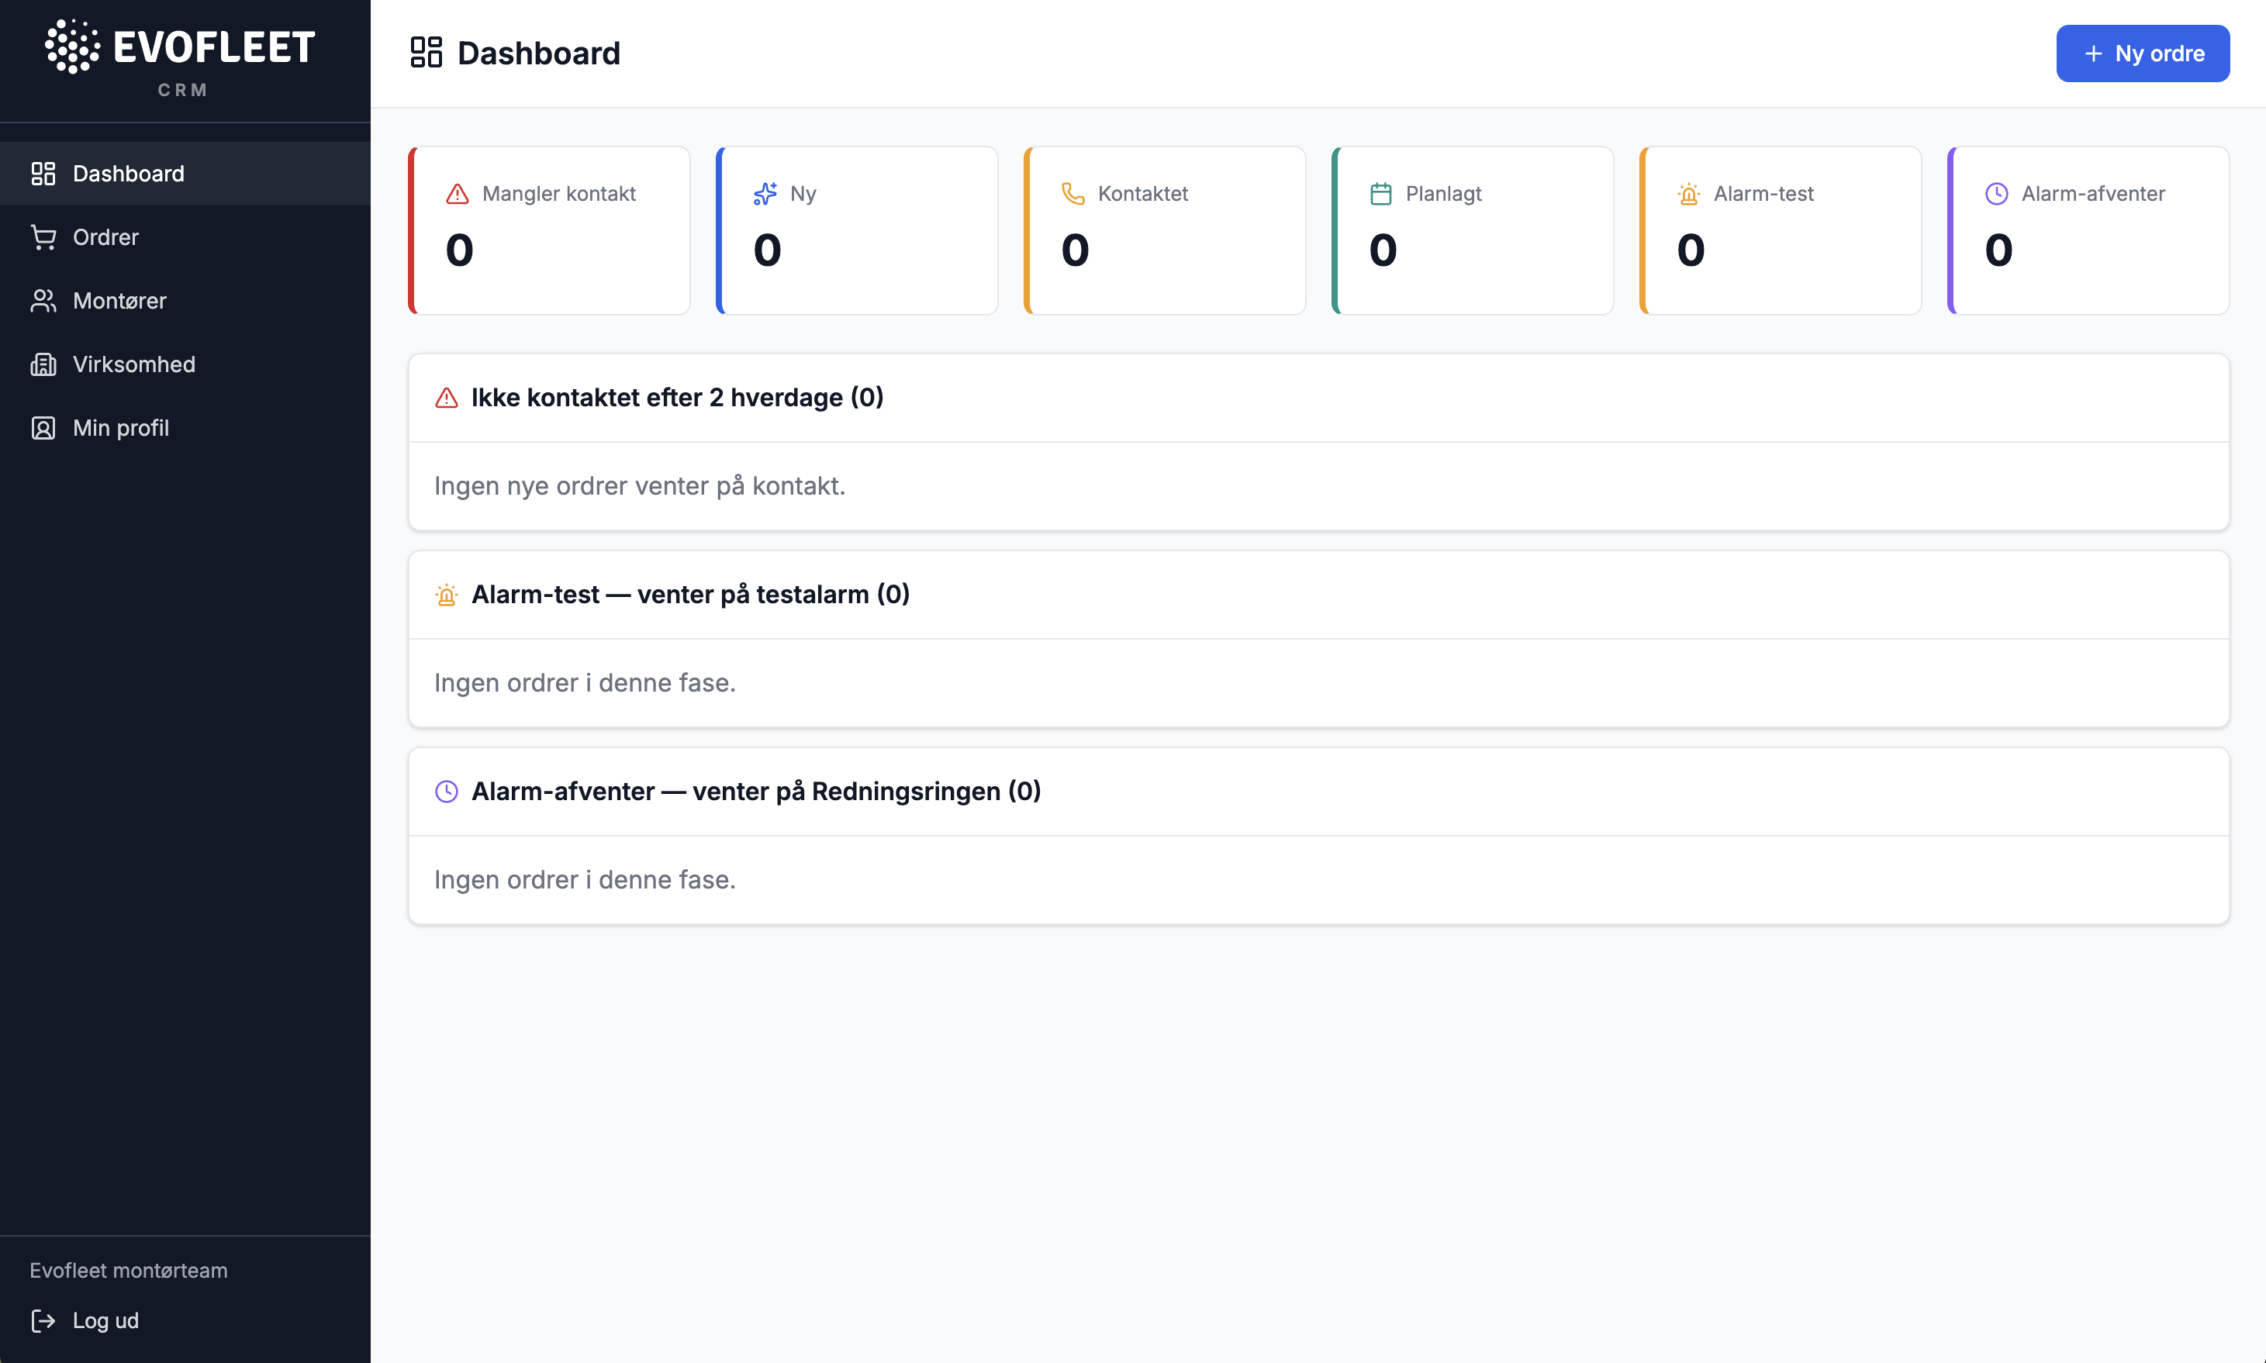Click the Montører people icon
Viewport: 2266px width, 1363px height.
43,300
